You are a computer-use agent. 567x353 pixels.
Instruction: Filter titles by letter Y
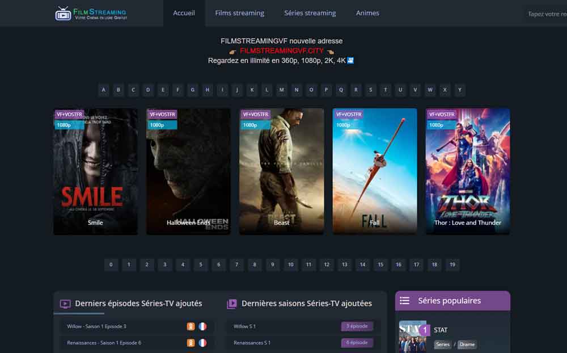point(460,90)
